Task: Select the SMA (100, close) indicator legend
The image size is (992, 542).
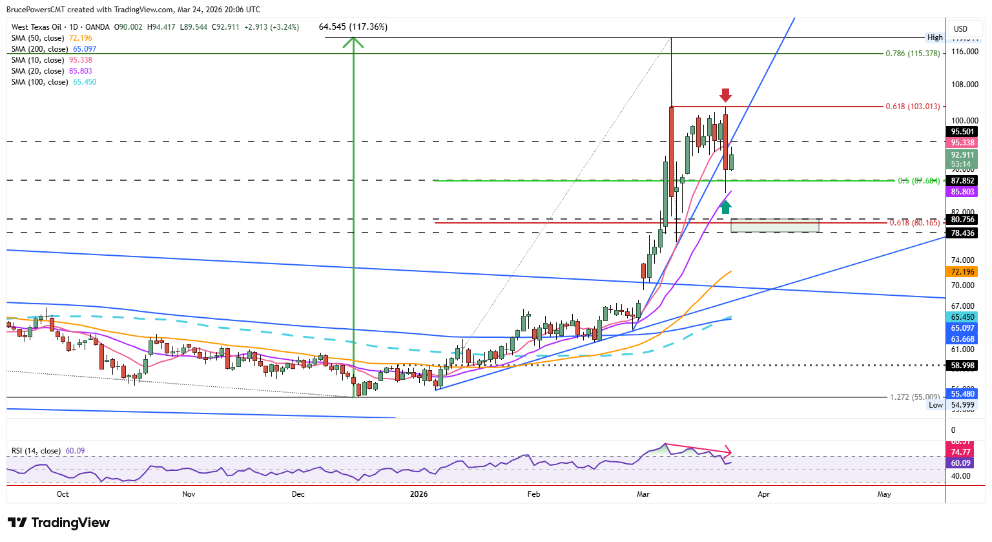Action: point(54,82)
